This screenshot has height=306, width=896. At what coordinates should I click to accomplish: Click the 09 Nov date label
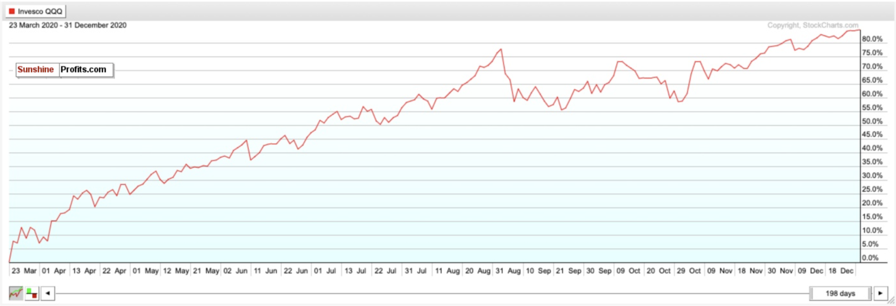[720, 271]
